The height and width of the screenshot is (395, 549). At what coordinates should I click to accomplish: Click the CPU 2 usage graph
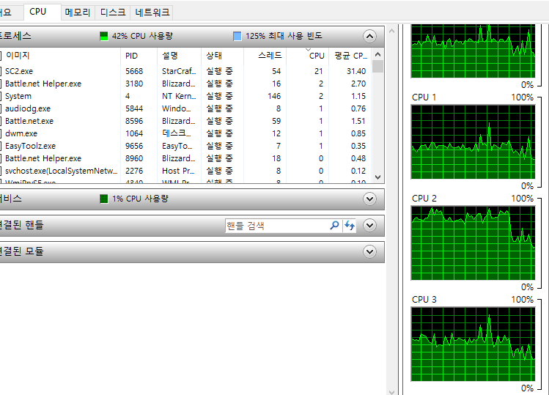(472, 243)
